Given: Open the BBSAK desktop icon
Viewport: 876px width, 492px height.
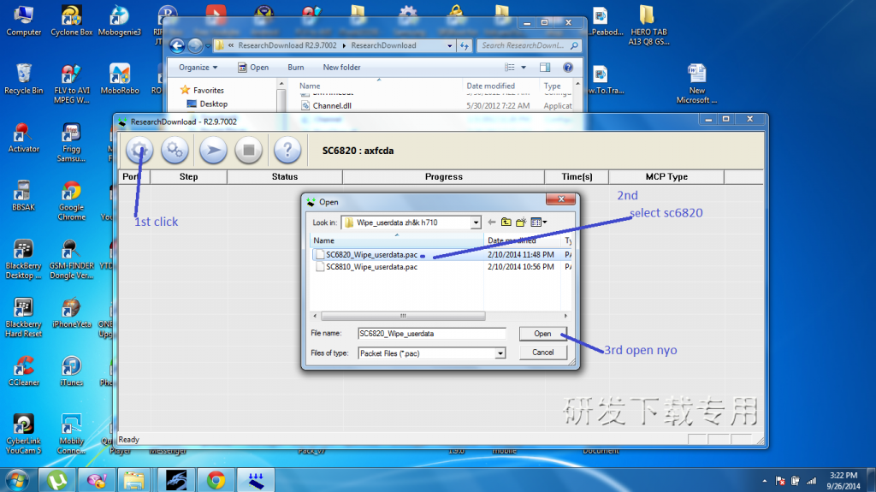Looking at the screenshot, I should tap(23, 196).
